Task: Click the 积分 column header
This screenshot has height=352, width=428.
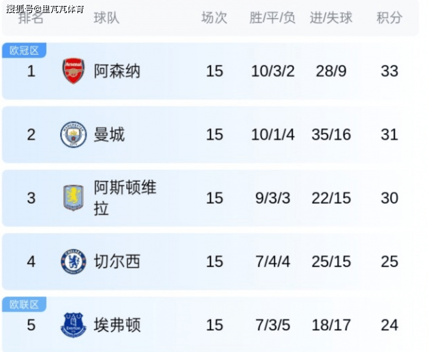Action: tap(389, 18)
